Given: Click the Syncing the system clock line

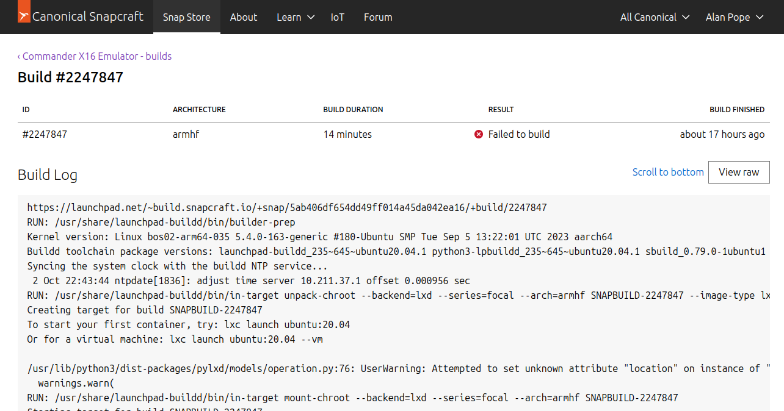Looking at the screenshot, I should (x=178, y=266).
